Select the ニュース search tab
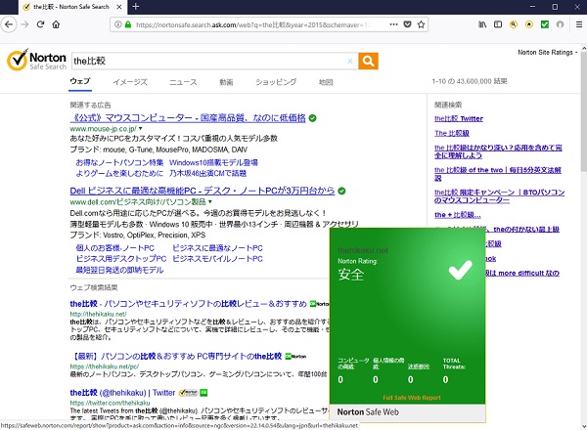 (x=183, y=82)
